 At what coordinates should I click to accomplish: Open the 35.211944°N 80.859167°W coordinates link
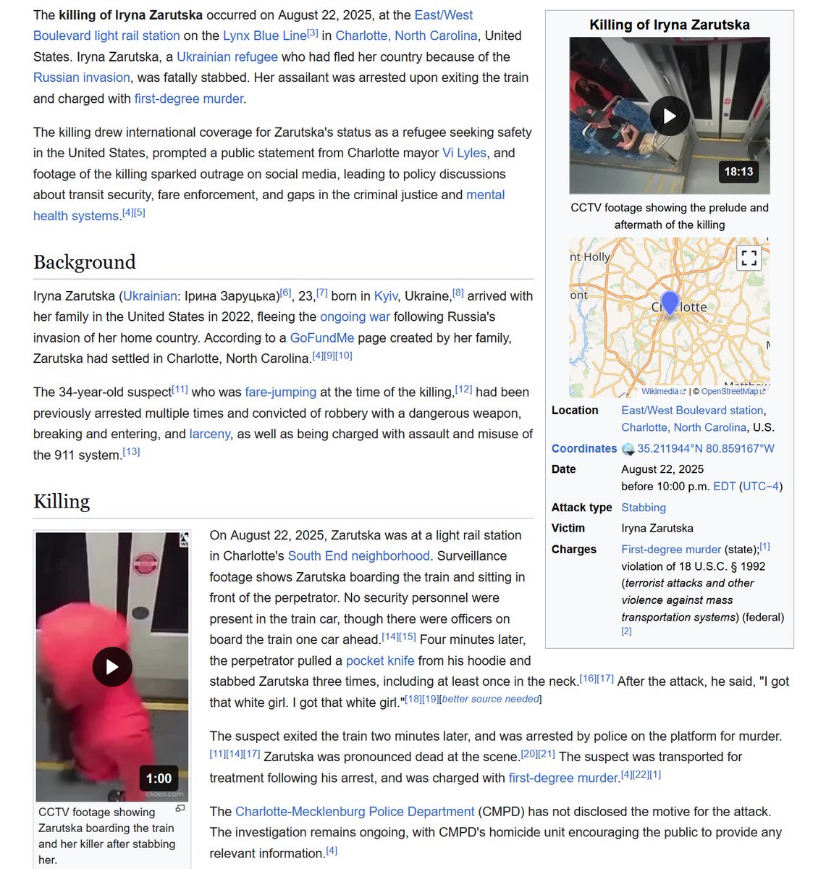coord(706,448)
